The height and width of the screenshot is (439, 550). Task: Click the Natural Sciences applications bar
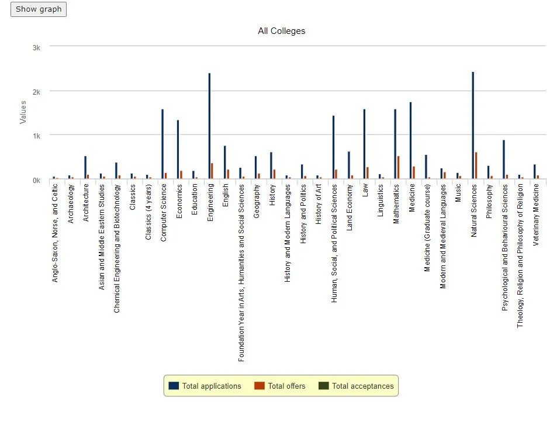[473, 125]
